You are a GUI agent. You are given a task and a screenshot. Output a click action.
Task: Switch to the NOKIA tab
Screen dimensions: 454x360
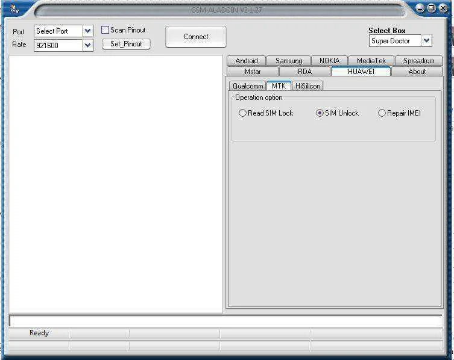click(x=330, y=61)
